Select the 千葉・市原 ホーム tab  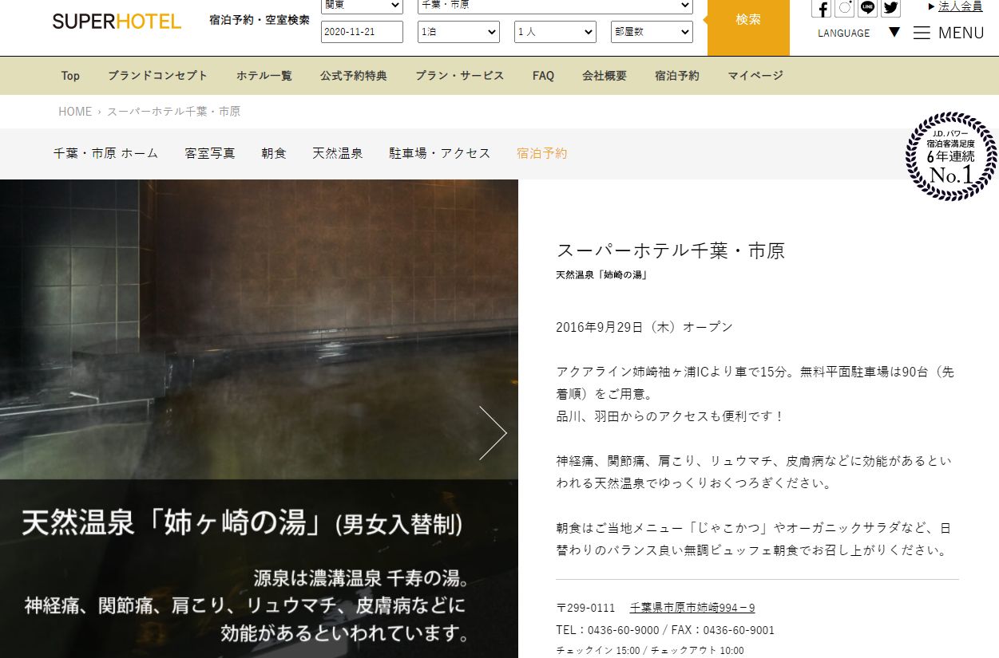pos(106,153)
